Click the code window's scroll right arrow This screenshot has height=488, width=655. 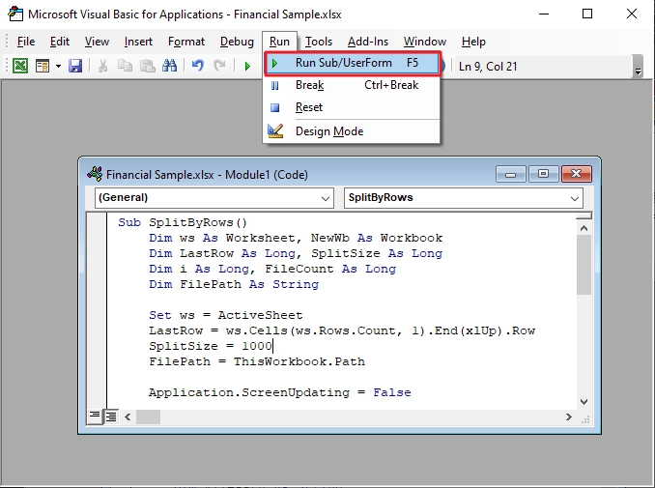pyautogui.click(x=568, y=416)
